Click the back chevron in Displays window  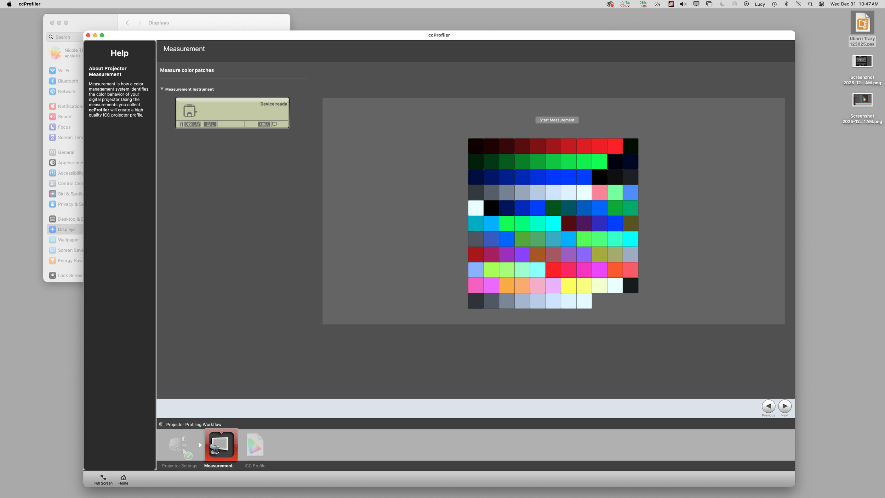[127, 23]
